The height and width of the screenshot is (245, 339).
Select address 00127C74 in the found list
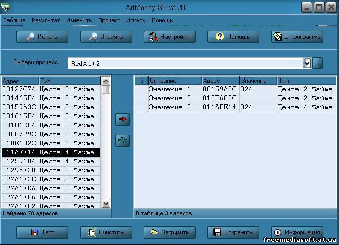point(51,89)
